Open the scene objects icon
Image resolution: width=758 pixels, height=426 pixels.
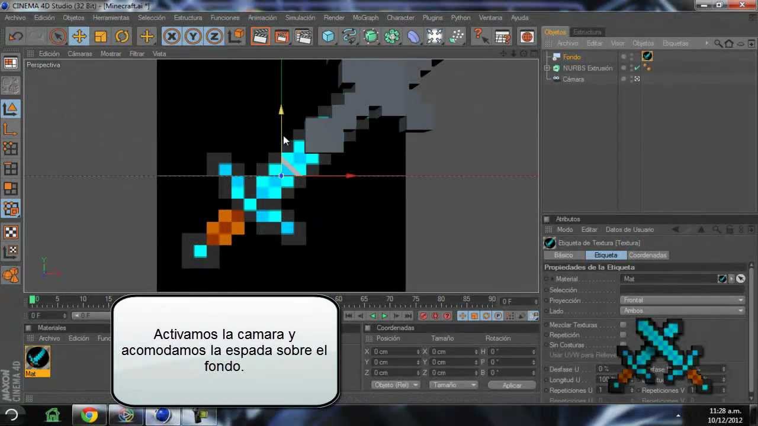click(x=435, y=37)
